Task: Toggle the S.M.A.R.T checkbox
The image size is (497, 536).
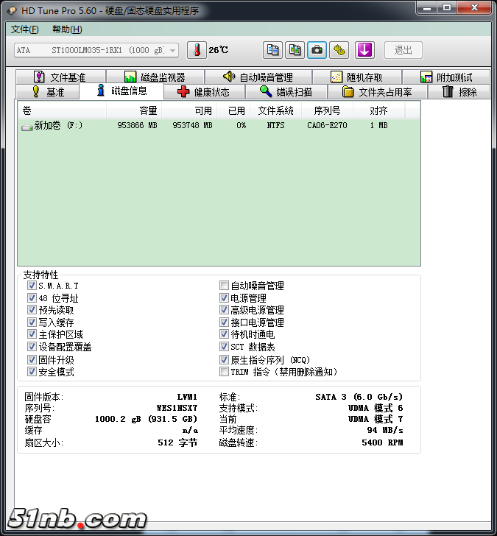Action: point(32,286)
